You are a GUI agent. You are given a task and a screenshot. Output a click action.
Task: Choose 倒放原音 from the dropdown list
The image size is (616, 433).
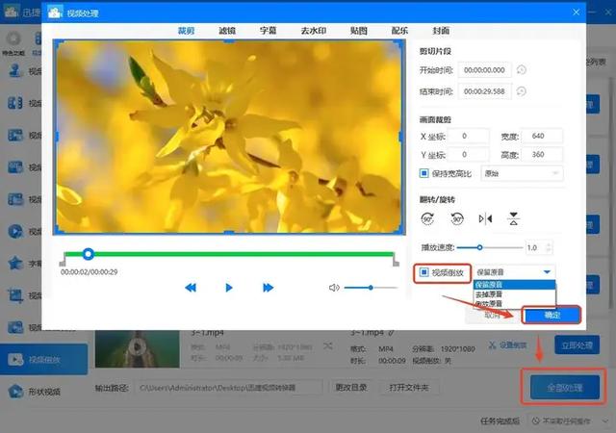click(514, 303)
